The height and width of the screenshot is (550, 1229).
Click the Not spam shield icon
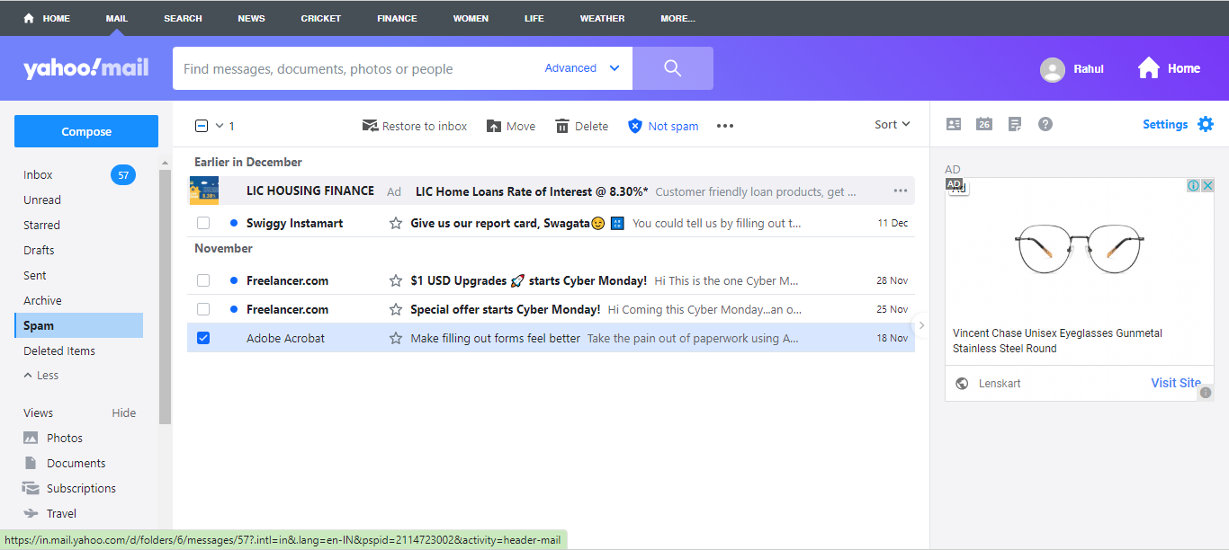coord(635,126)
